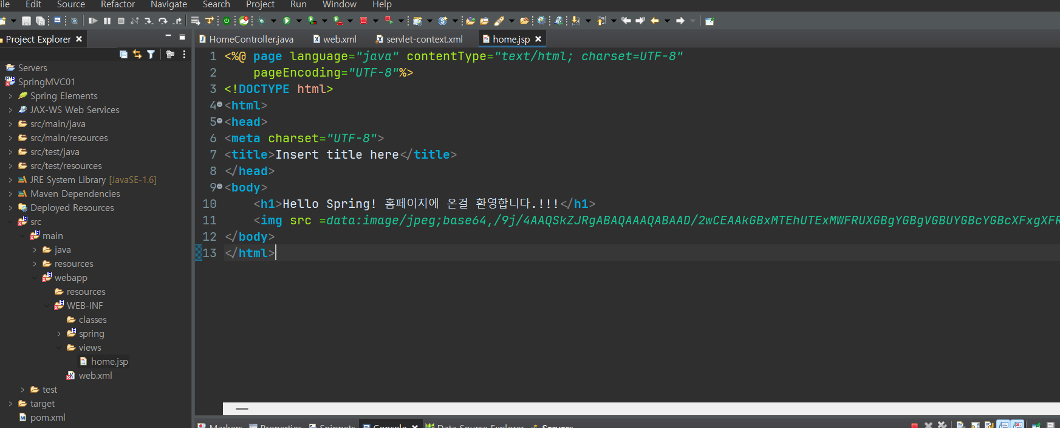
Task: Switch to HomeController.java tab
Action: [x=247, y=39]
